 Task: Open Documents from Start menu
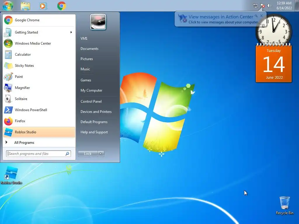click(89, 49)
